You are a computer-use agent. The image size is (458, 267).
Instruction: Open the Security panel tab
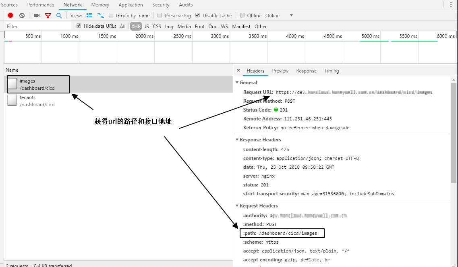(x=161, y=5)
